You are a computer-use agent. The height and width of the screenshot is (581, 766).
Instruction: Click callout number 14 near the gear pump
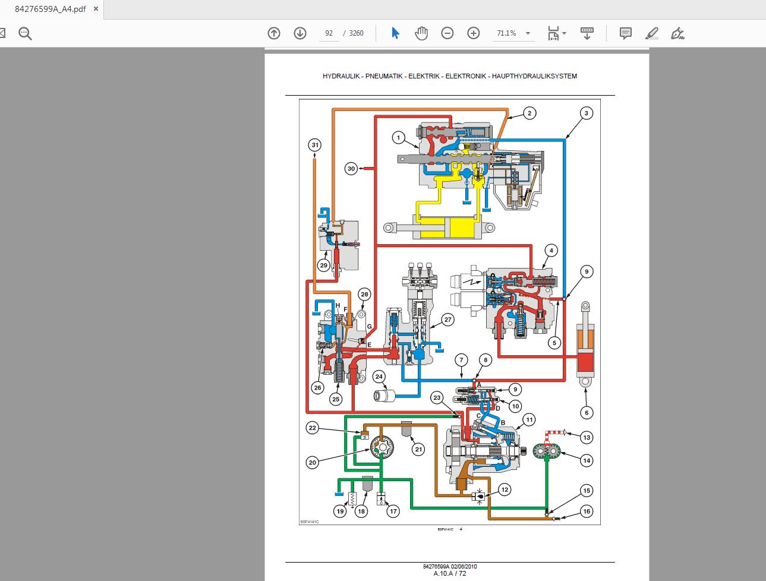coord(587,460)
